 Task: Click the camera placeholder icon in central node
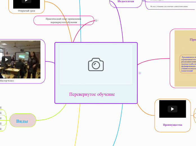[96, 64]
